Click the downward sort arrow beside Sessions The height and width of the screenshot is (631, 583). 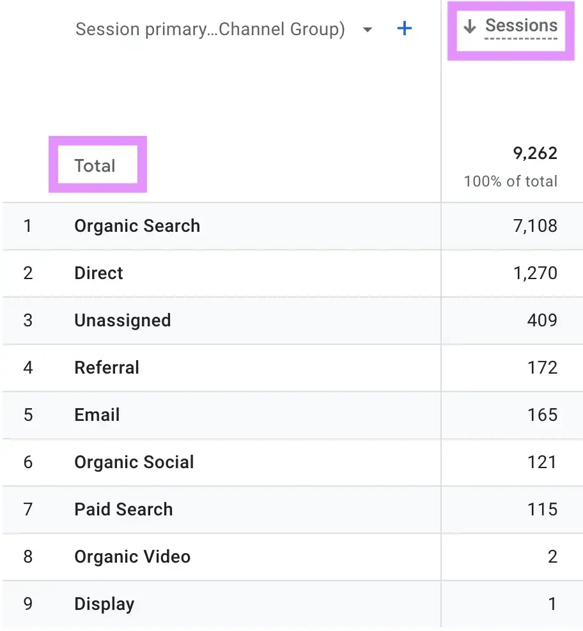point(470,26)
